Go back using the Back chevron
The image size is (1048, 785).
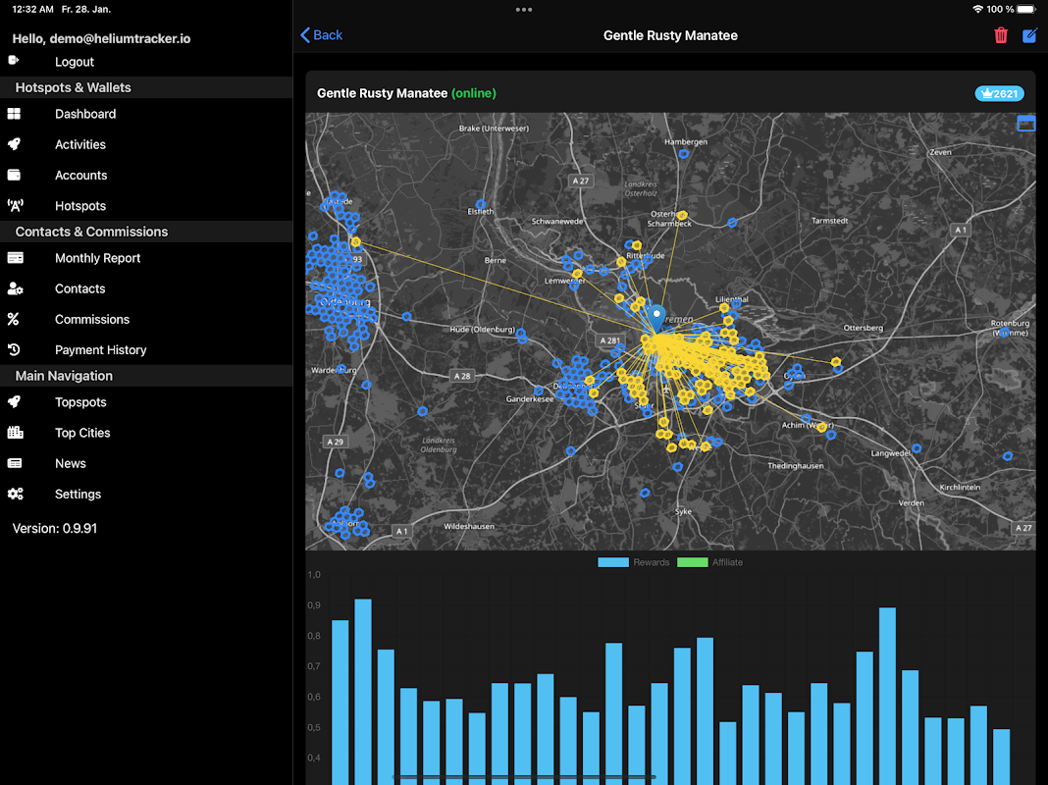tap(321, 35)
